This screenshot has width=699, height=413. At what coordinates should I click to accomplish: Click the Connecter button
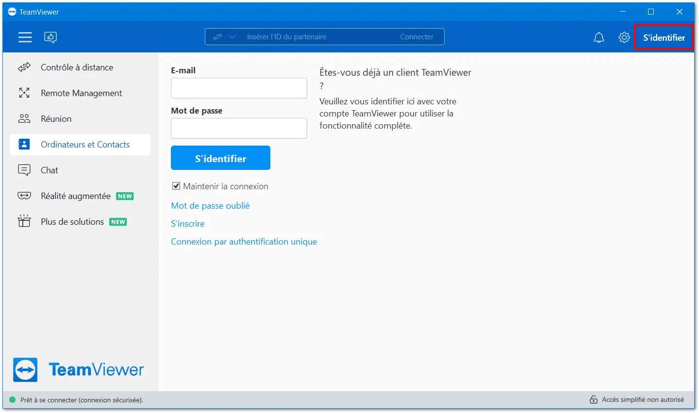click(416, 37)
